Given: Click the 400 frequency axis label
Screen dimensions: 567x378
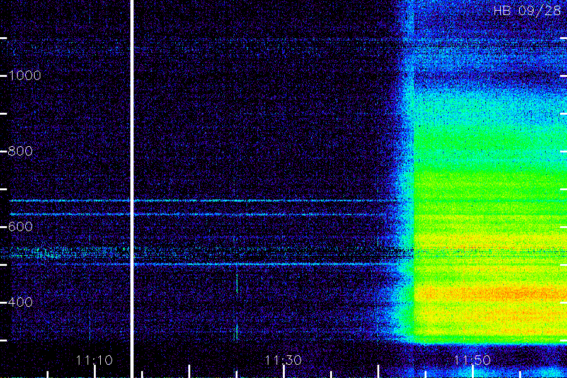Looking at the screenshot, I should coord(20,302).
